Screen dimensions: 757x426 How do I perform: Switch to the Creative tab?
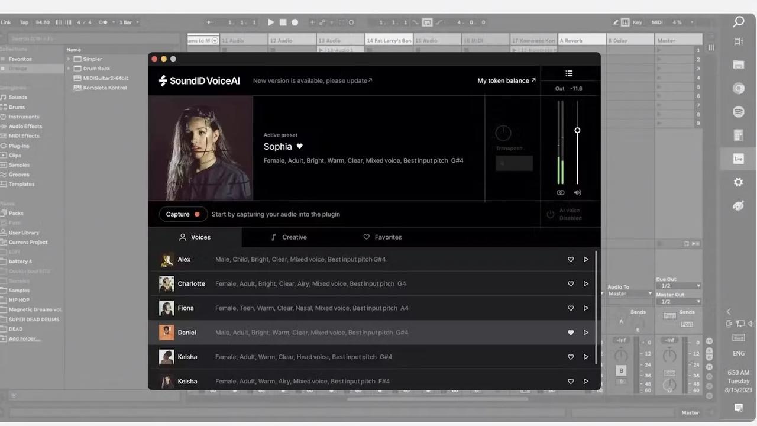[x=289, y=237]
